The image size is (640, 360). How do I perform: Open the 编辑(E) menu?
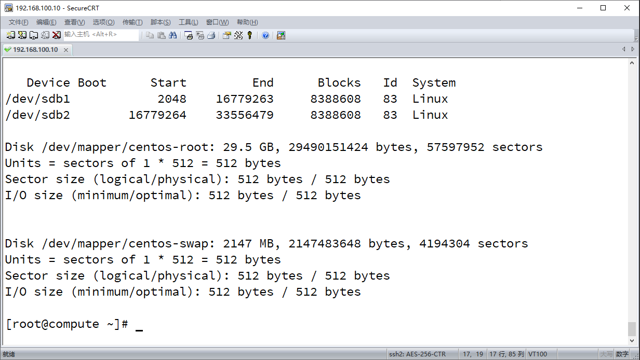[x=46, y=22]
